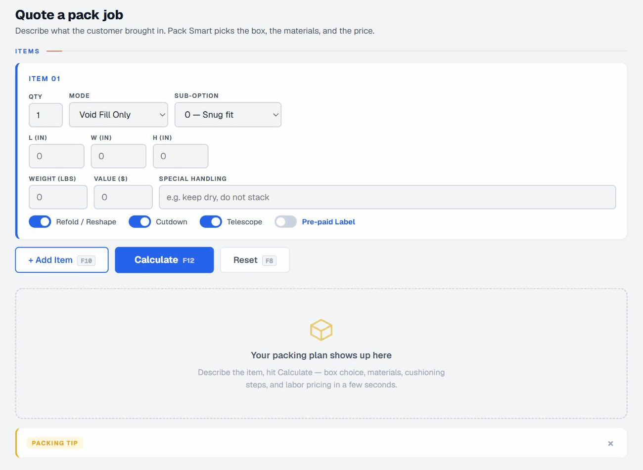
Task: Focus the QTY input field
Action: 46,115
